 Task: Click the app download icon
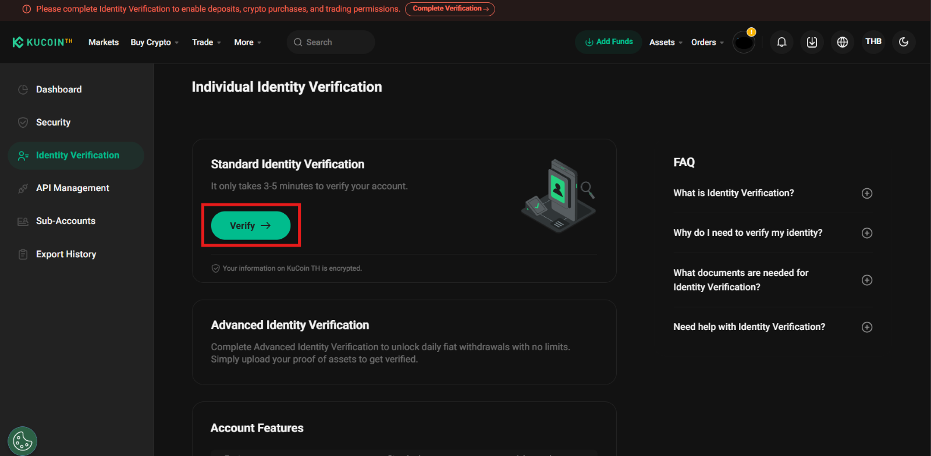click(x=812, y=42)
